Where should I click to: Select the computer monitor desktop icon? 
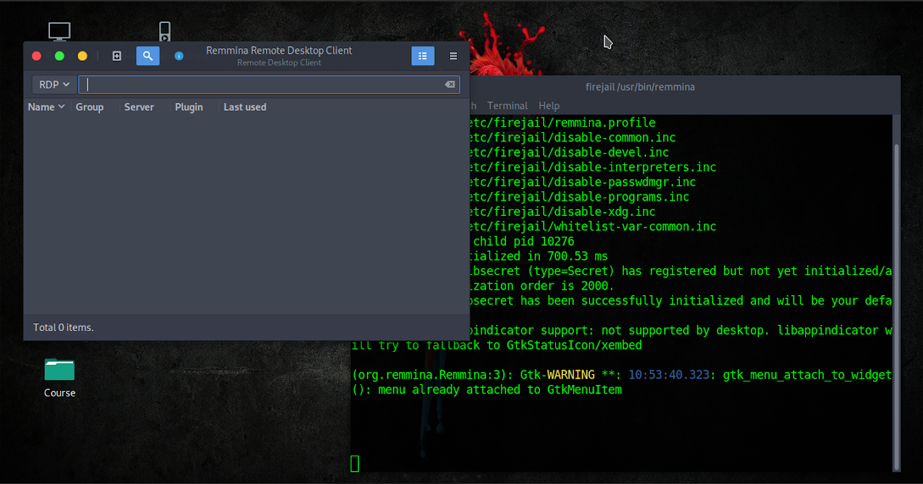point(59,31)
